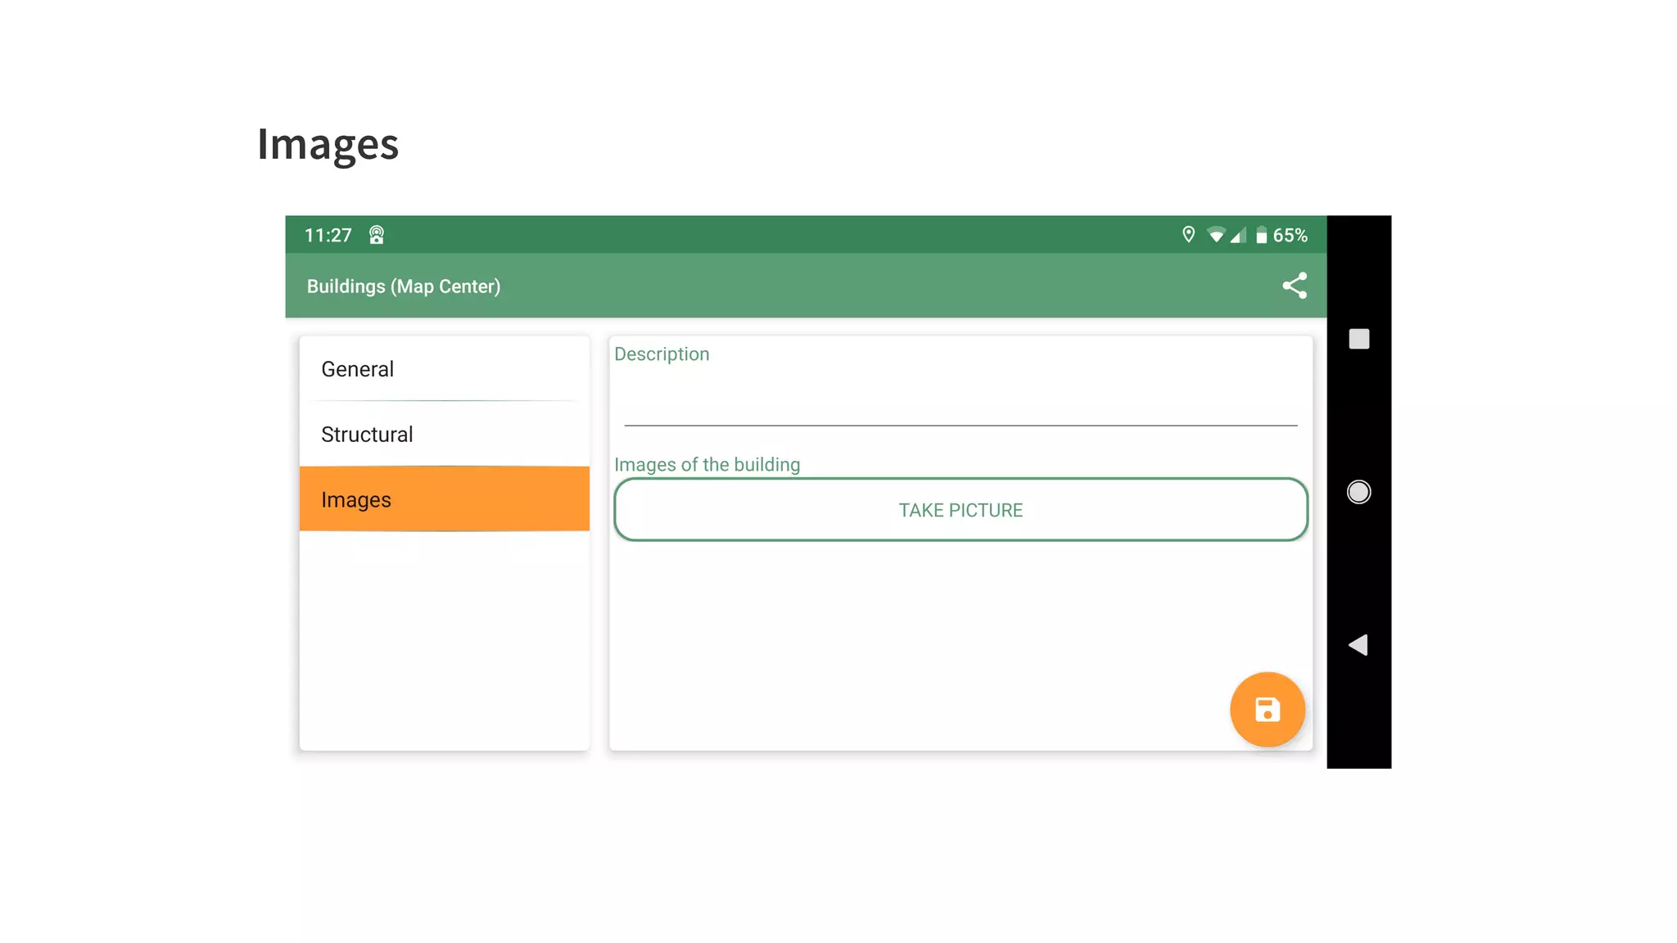Tap the 65% battery percentage text
Viewport: 1677px width, 943px height.
pos(1290,236)
